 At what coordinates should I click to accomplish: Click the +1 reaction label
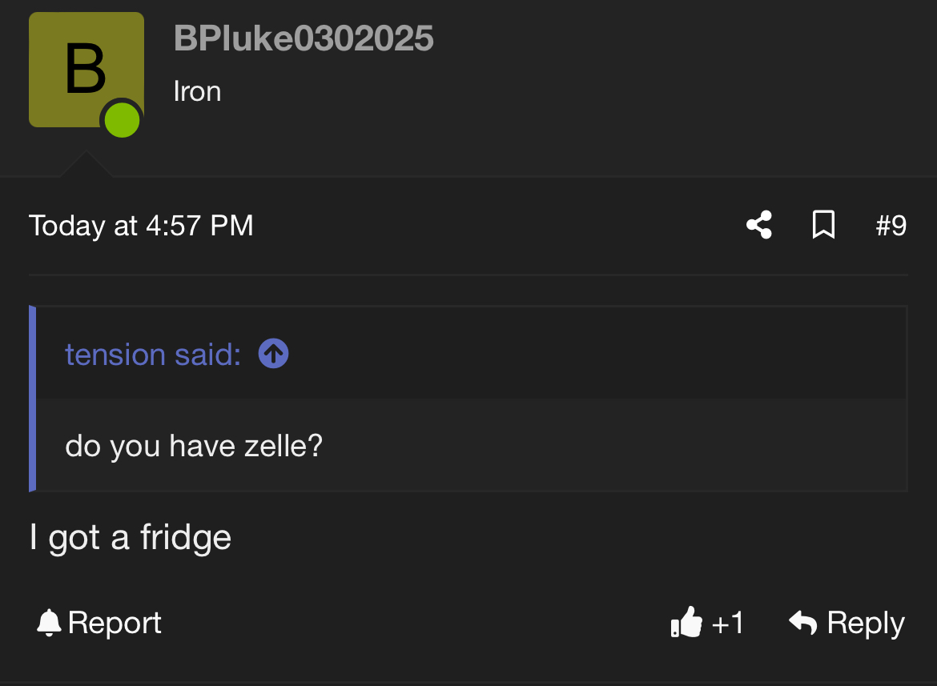coord(727,623)
